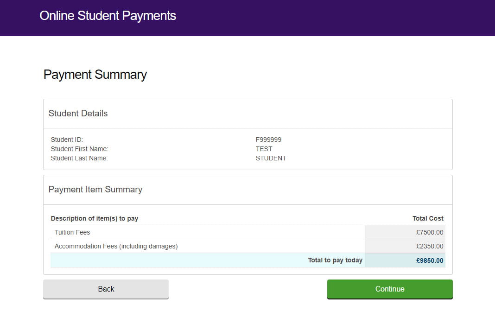Click the Student ID label

click(x=66, y=140)
